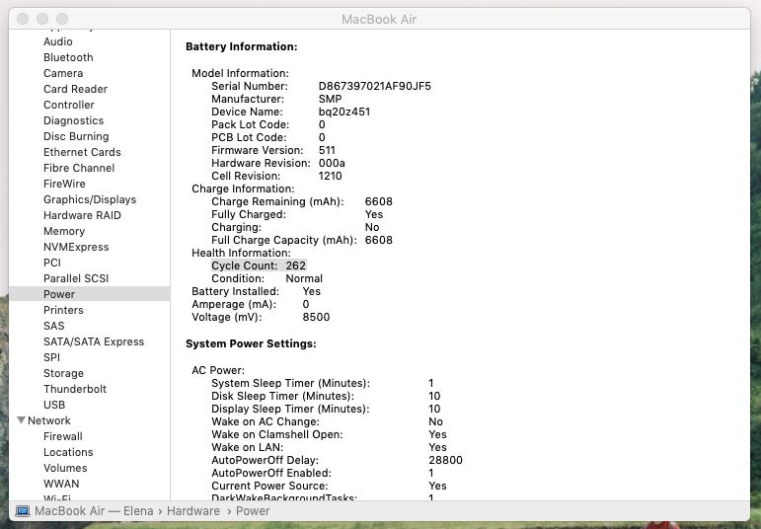The image size is (761, 529).
Task: Click the Firmware Version value 511
Action: pyautogui.click(x=327, y=150)
